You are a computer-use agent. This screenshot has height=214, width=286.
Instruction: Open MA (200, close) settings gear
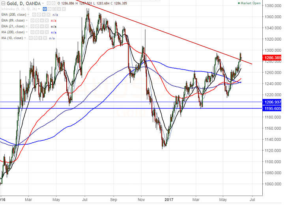37,32
